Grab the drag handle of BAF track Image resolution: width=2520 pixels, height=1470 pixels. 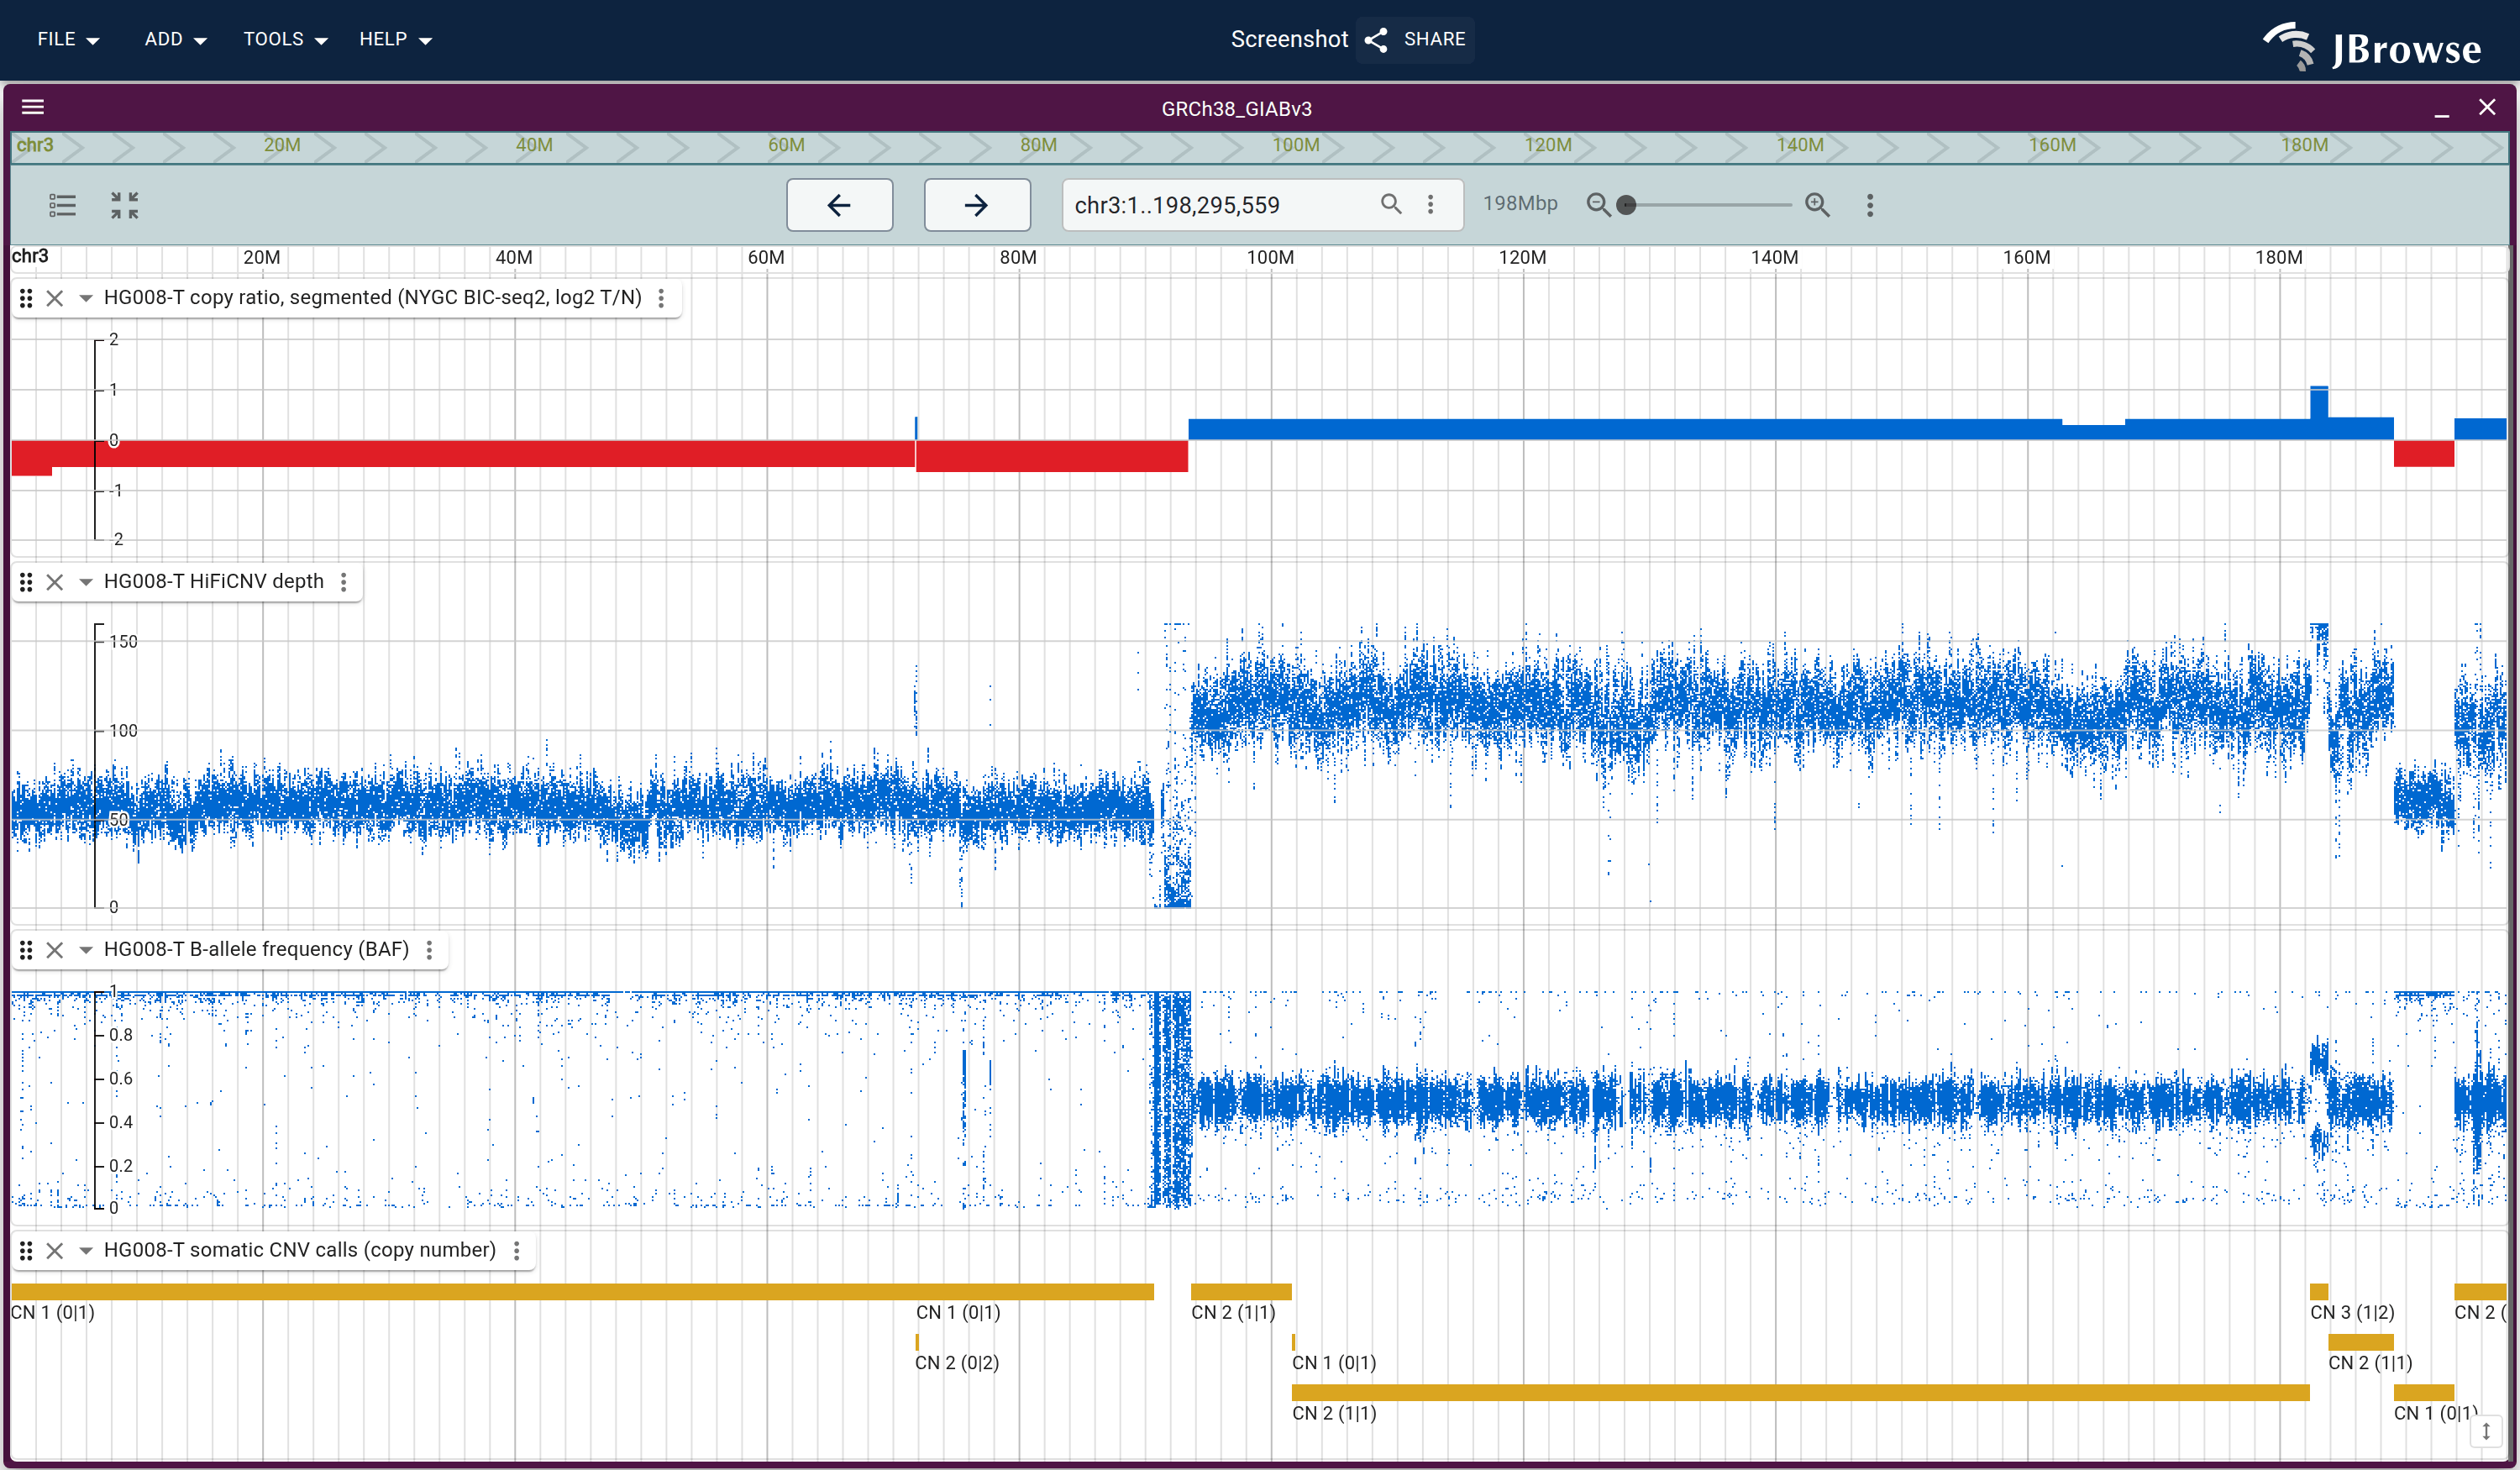[27, 950]
